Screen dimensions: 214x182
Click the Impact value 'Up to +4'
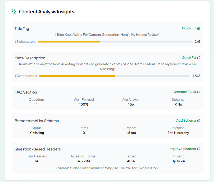coord(178,161)
